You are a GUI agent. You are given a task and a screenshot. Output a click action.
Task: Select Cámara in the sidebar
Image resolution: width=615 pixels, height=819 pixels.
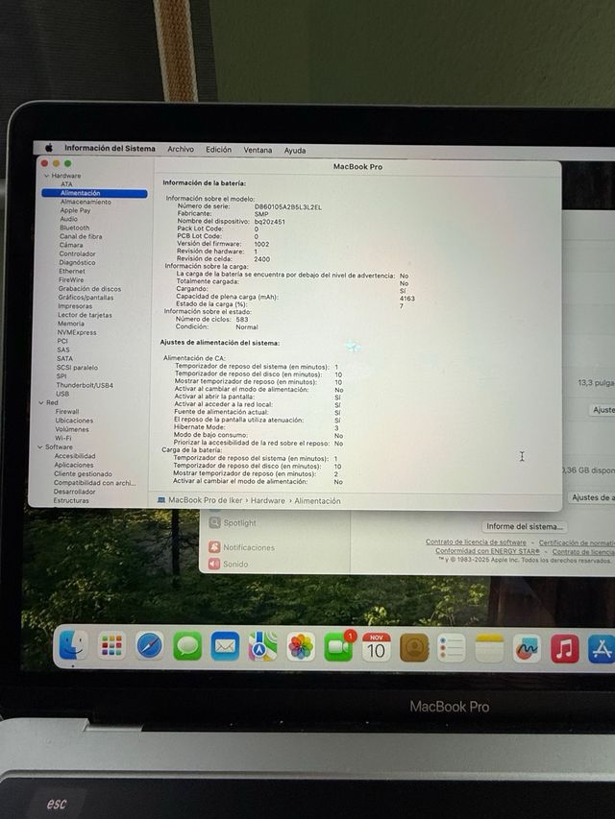[x=70, y=245]
